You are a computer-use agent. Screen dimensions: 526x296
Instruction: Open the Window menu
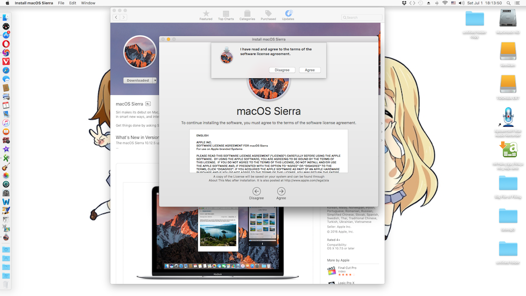pyautogui.click(x=88, y=3)
